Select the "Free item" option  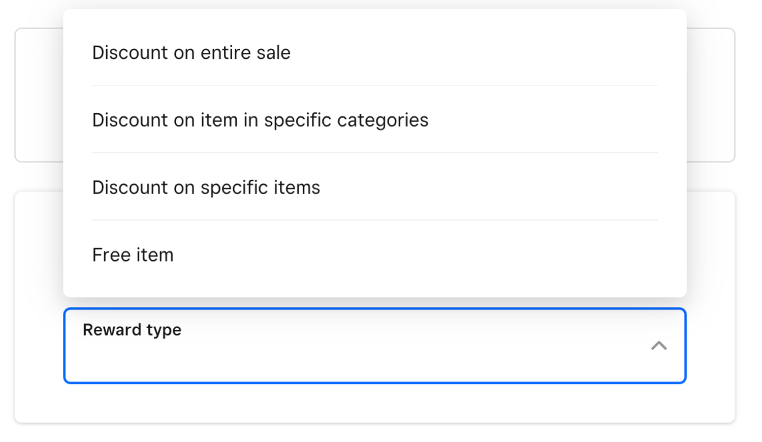click(133, 255)
